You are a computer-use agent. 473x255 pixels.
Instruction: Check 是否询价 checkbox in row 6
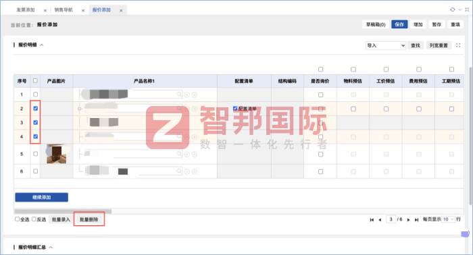(x=321, y=171)
